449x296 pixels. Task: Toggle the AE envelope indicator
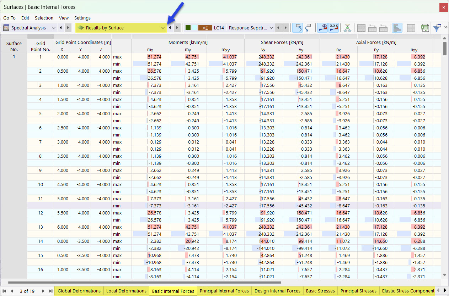[205, 28]
